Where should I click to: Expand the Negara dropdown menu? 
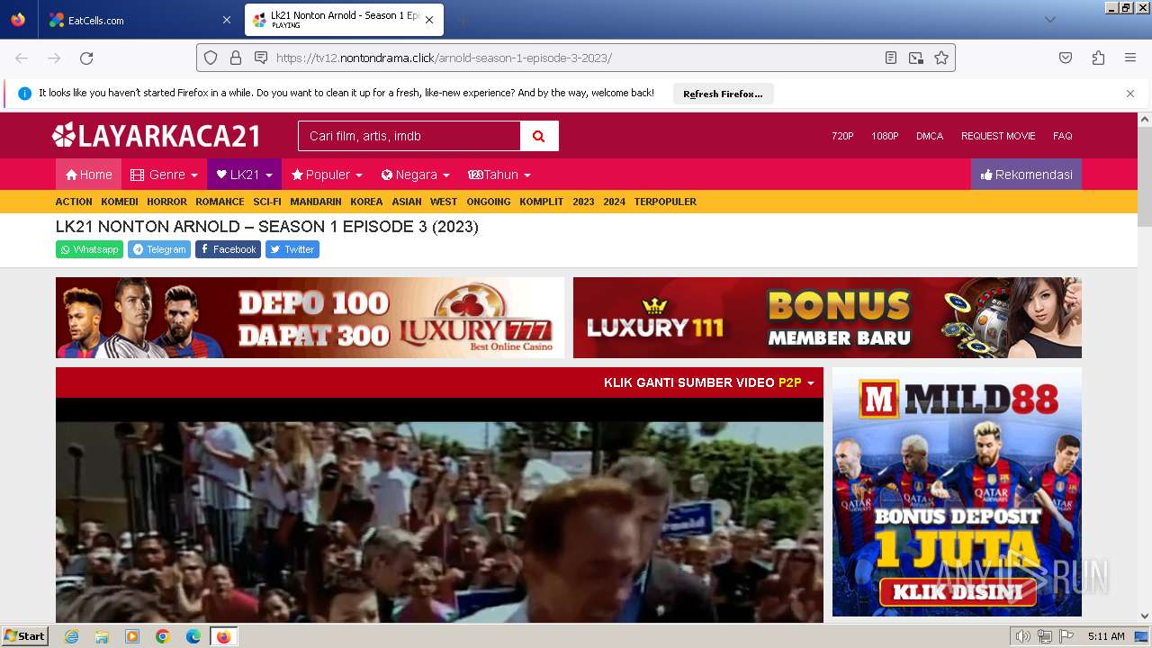415,175
